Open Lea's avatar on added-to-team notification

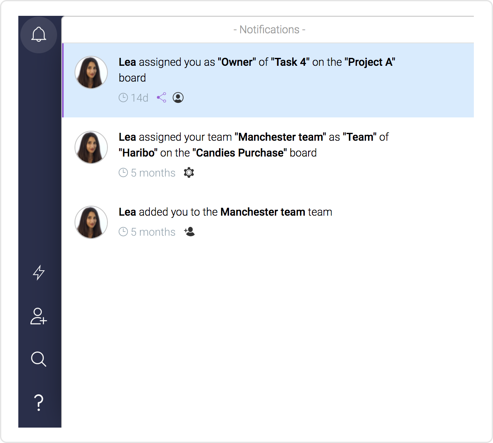point(91,222)
